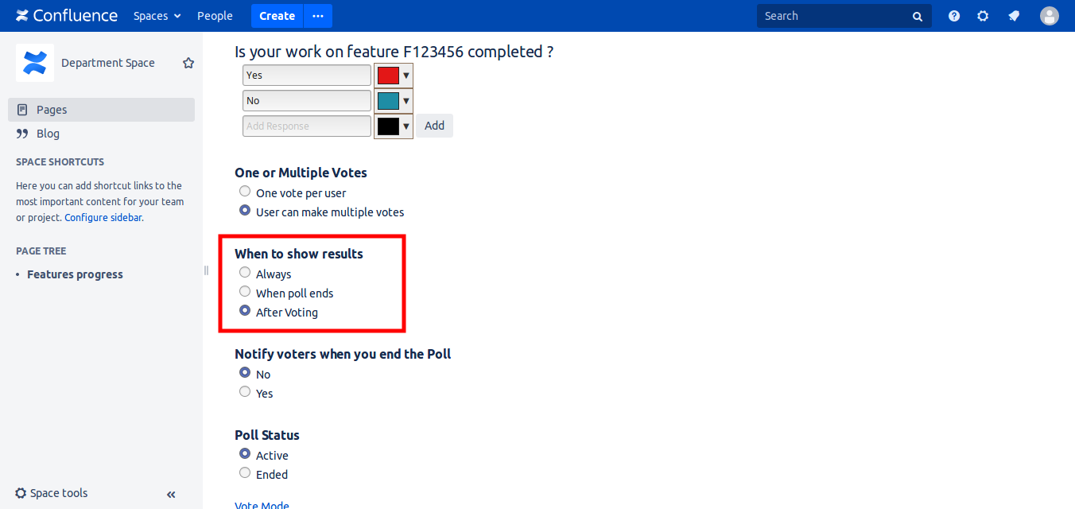This screenshot has width=1075, height=509.
Task: Click the Add response button
Action: 434,126
